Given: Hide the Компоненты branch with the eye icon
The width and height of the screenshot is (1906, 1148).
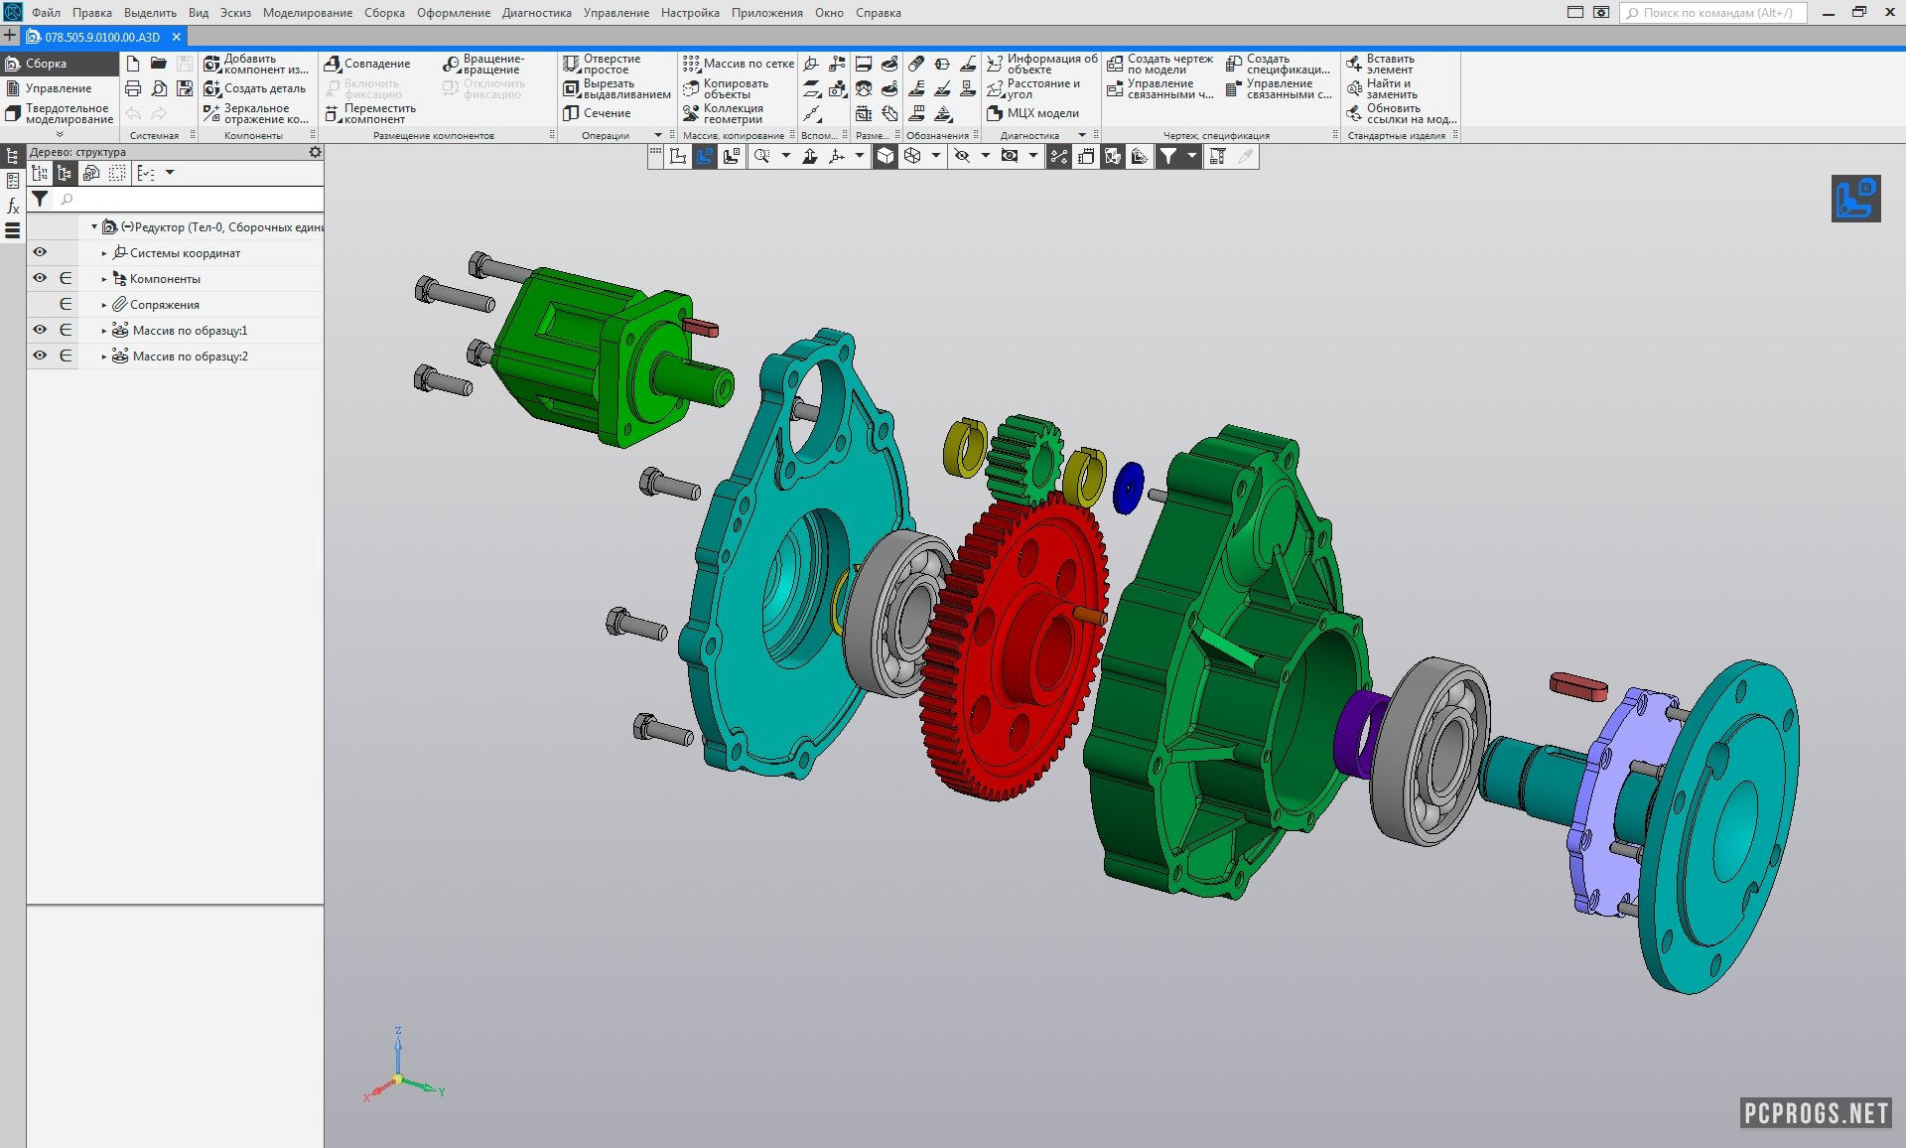Looking at the screenshot, I should [x=40, y=278].
